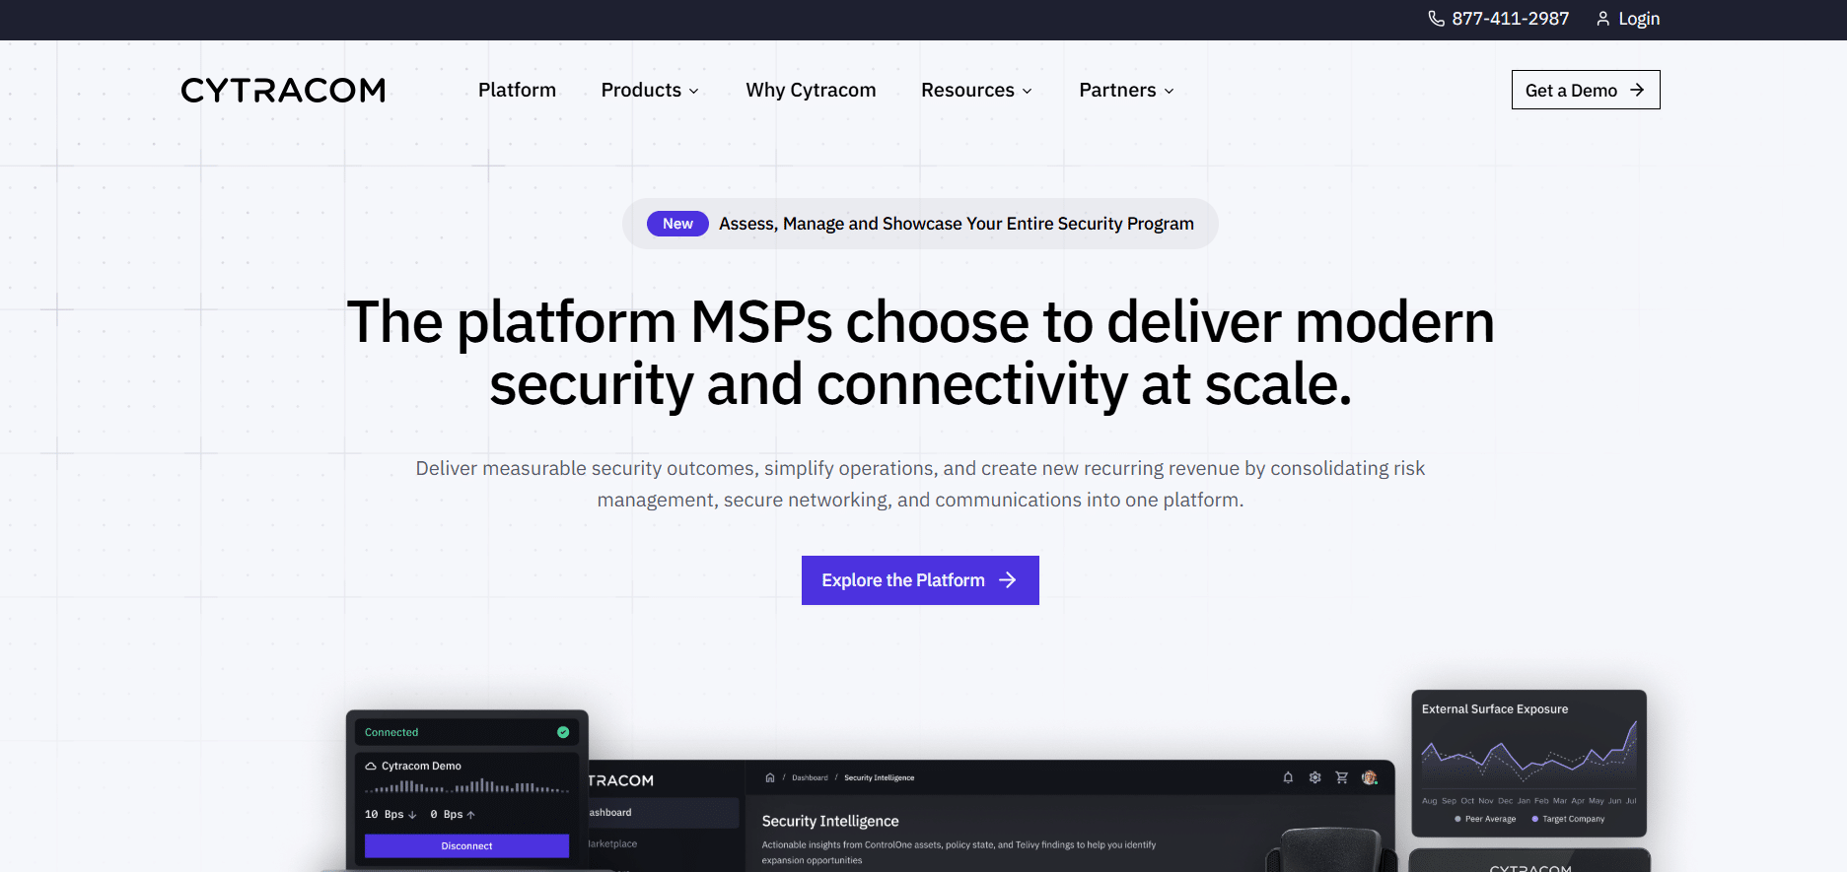Image resolution: width=1847 pixels, height=872 pixels.
Task: Open the gear settings icon in dashboard
Action: 1314,777
